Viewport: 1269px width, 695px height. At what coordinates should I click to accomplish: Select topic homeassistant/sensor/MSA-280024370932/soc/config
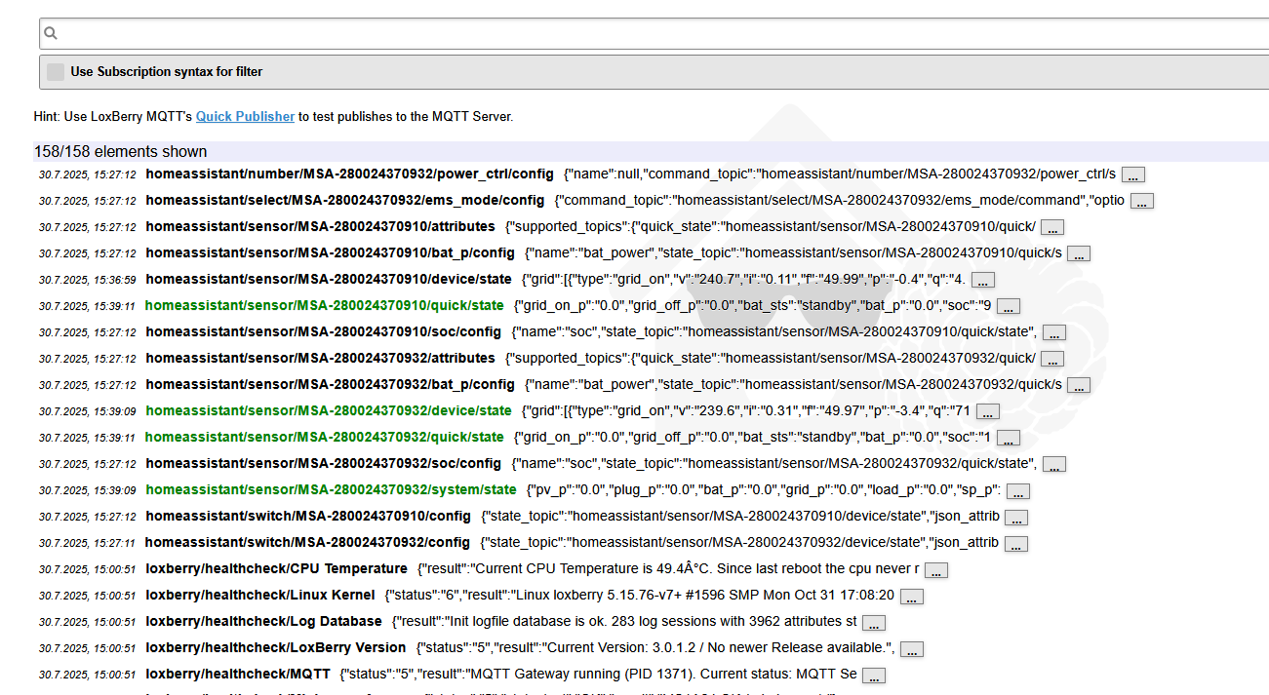323,463
